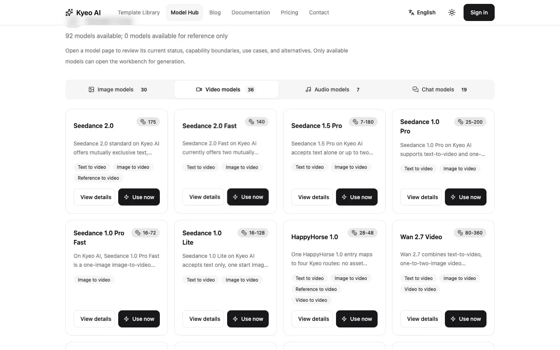Screen dimensions: 560x350
Task: Click the Seedance 1.5 Pro card title
Action: tap(317, 126)
